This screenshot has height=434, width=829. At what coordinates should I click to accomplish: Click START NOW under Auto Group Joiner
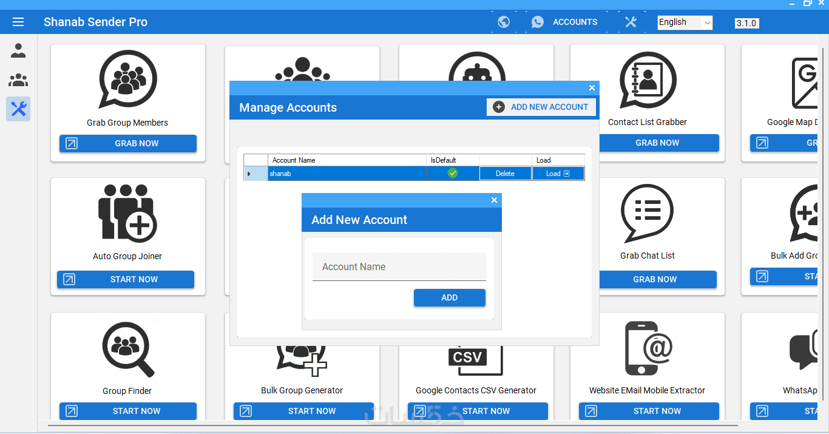(126, 279)
